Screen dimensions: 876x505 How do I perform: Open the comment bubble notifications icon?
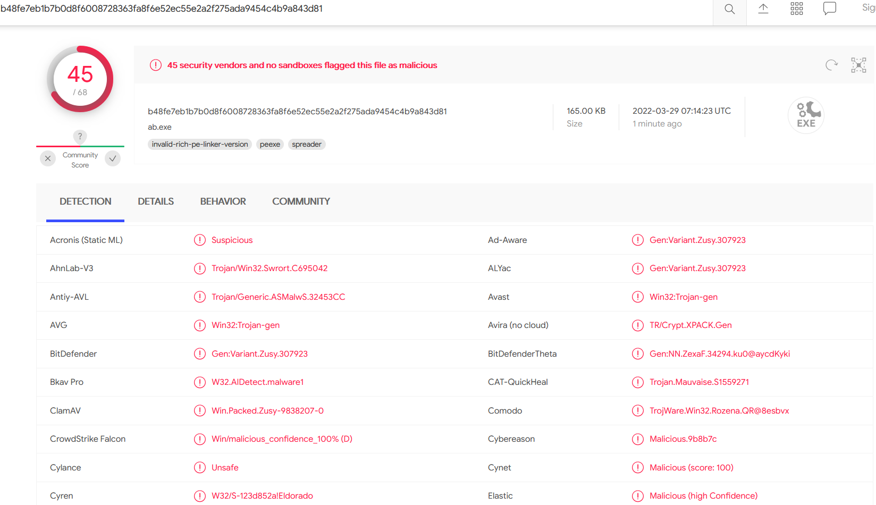pyautogui.click(x=830, y=9)
